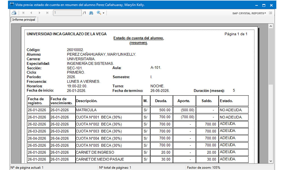284x170 pixels.
Task: Click 'Nº de página actual: 1' status entry
Action: tap(27, 168)
